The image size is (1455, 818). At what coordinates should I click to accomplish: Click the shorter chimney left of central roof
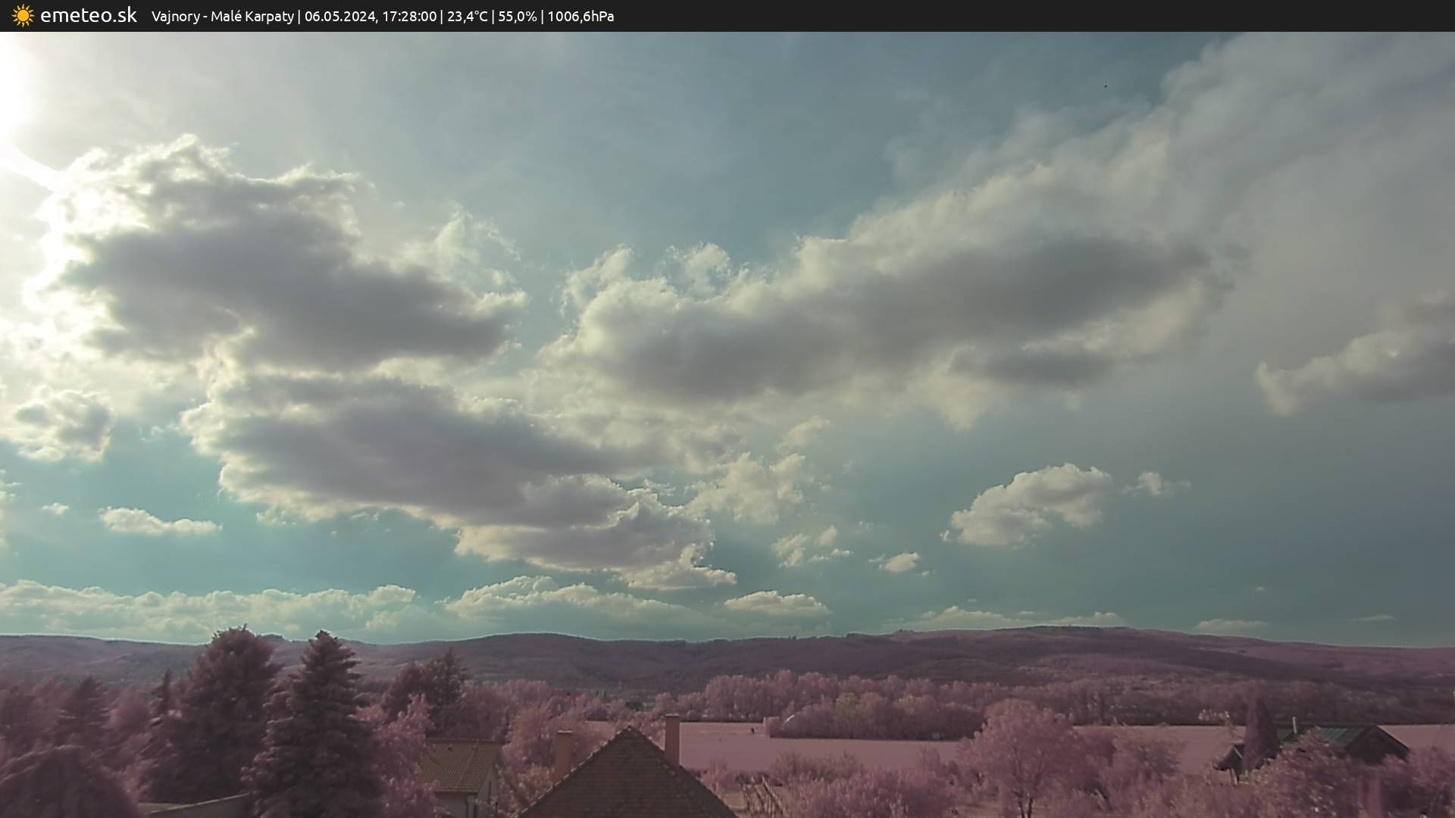click(x=563, y=751)
